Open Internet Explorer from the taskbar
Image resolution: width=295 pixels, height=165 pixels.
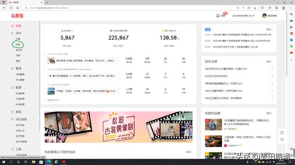56,162
